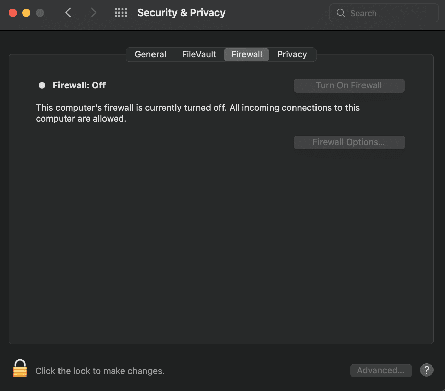Open Firewall Options dialog
The image size is (445, 391).
pos(349,142)
